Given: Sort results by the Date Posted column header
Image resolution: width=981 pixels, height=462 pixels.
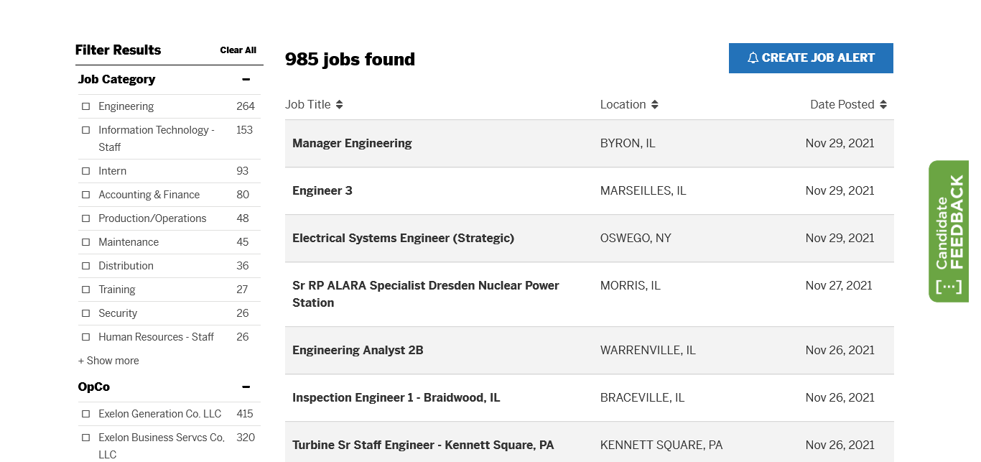Looking at the screenshot, I should 842,105.
